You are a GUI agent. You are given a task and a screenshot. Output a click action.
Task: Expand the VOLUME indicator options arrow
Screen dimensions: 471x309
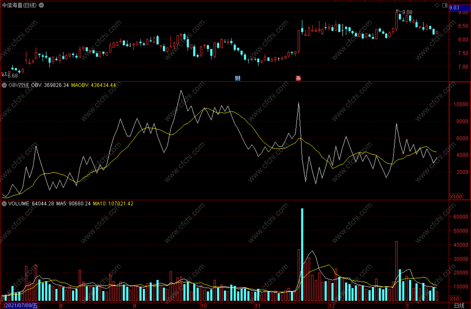4,204
